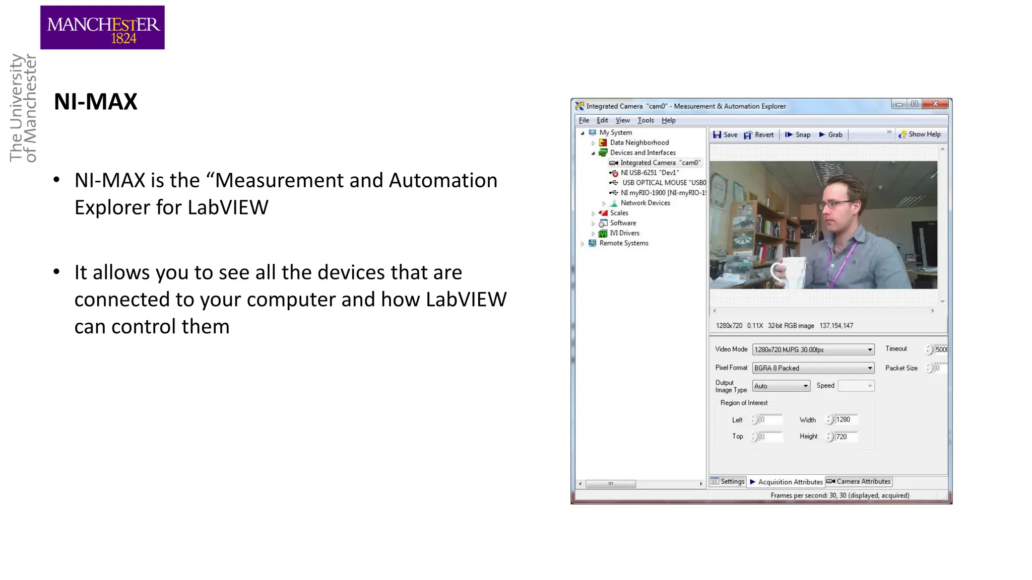Click the camera preview image

823,225
